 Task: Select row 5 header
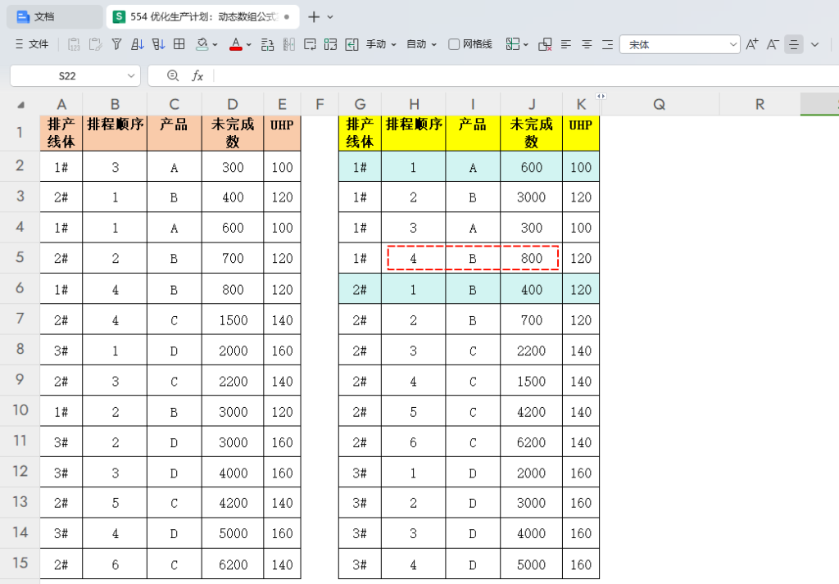[x=20, y=258]
